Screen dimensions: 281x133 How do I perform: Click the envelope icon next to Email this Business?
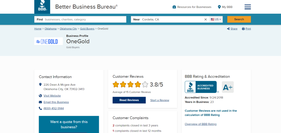tap(40, 102)
